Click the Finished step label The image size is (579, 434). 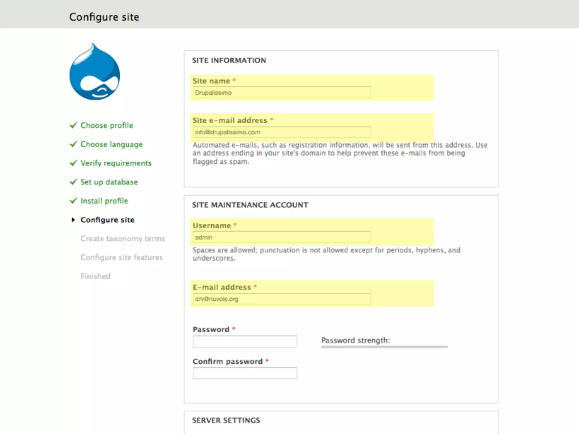point(96,276)
